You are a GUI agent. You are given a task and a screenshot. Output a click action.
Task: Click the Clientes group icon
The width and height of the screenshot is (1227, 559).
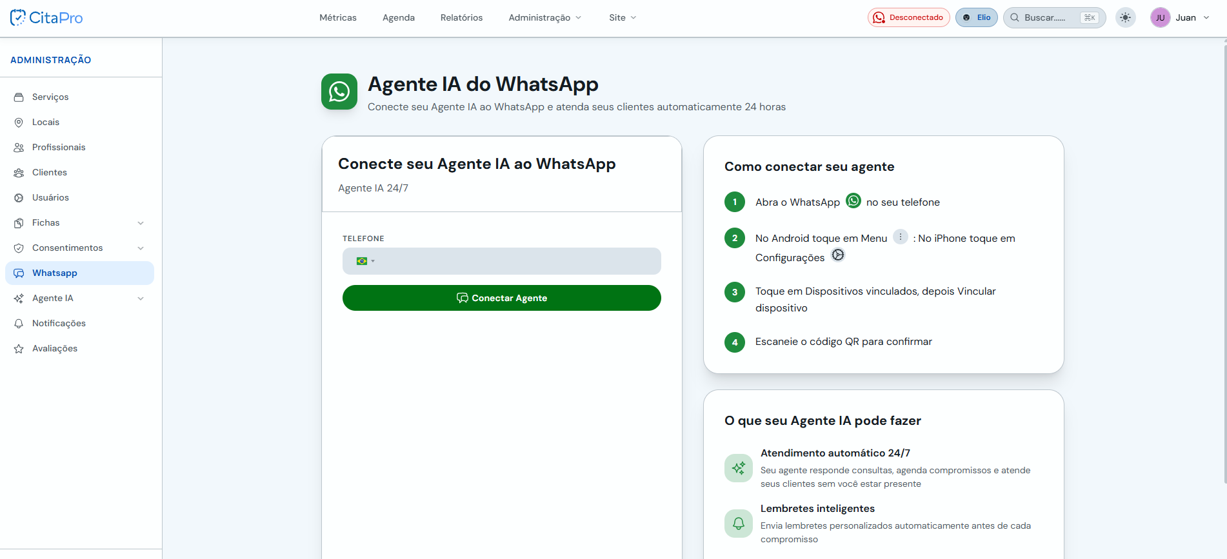coord(19,172)
